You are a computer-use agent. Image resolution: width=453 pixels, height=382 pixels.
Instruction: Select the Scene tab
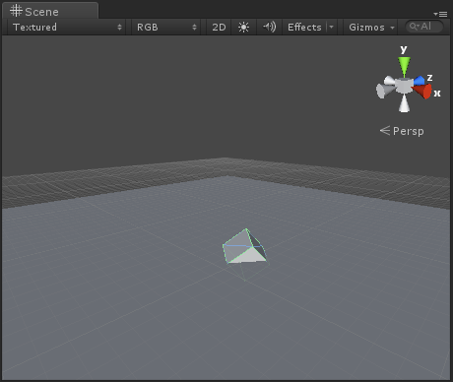click(50, 11)
